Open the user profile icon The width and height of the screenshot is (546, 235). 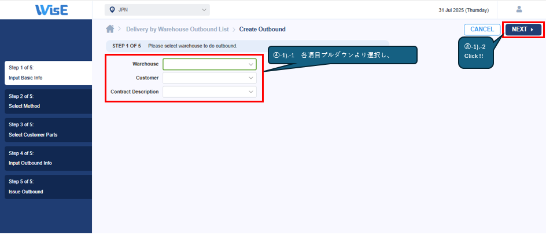(519, 9)
